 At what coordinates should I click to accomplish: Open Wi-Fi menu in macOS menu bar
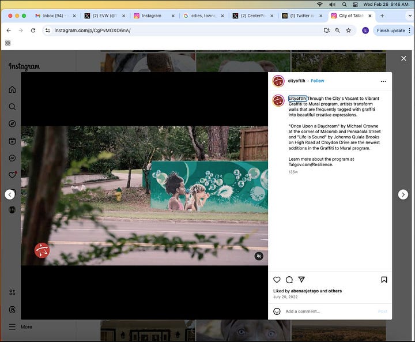coord(320,5)
